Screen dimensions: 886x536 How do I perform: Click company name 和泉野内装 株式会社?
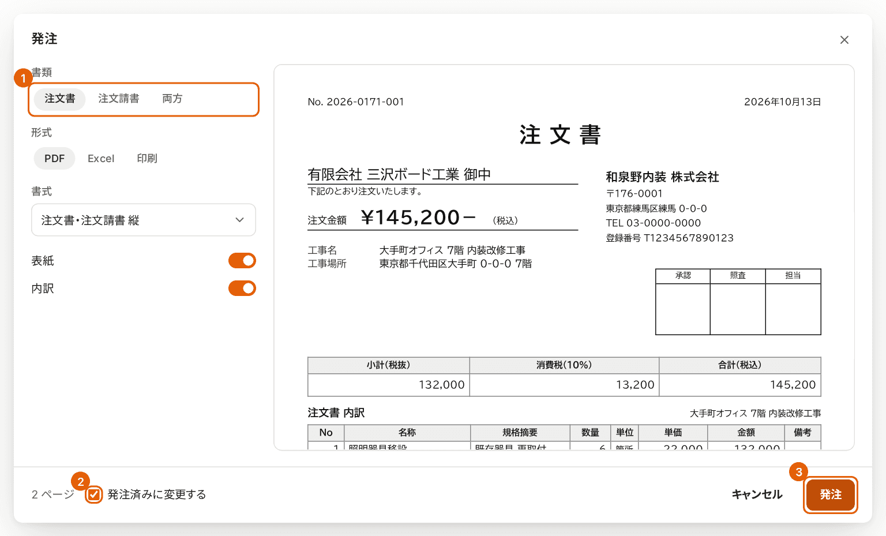coord(662,177)
